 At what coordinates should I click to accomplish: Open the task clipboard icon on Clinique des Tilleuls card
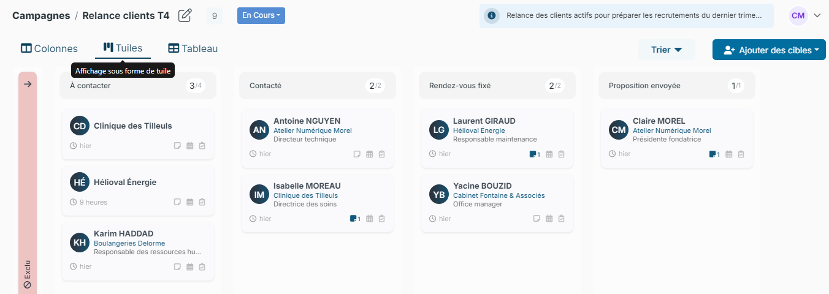pyautogui.click(x=202, y=146)
